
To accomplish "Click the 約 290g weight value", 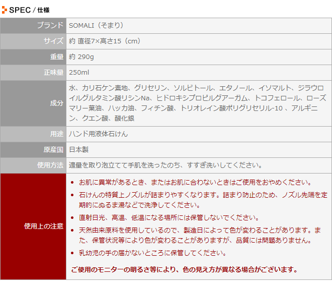I will pos(81,56).
